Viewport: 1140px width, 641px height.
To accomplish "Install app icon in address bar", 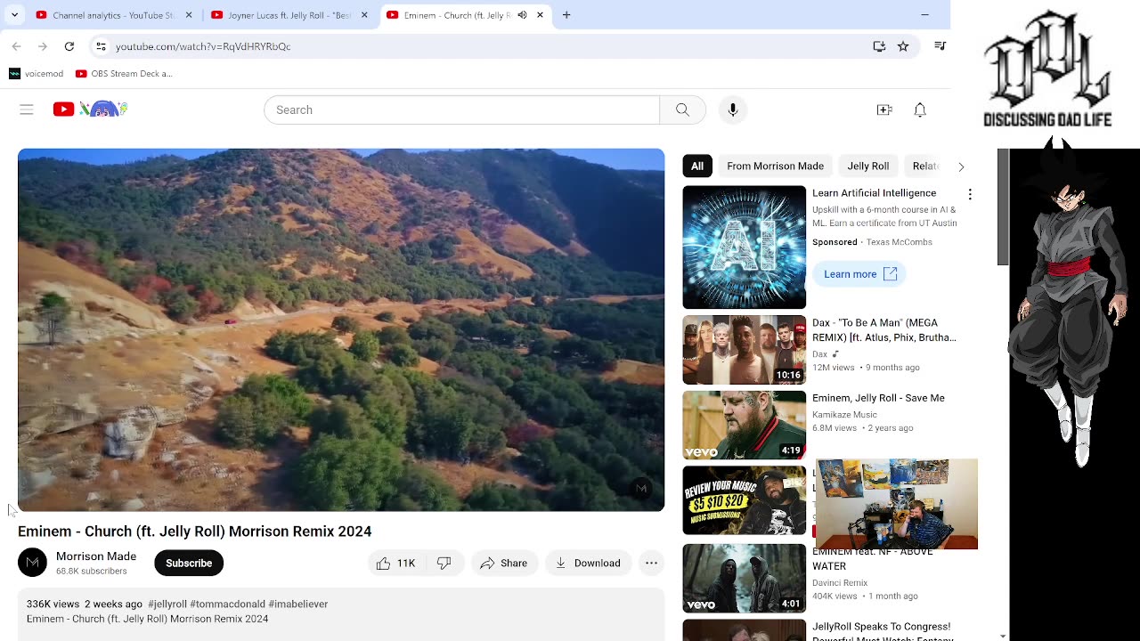I will (879, 46).
